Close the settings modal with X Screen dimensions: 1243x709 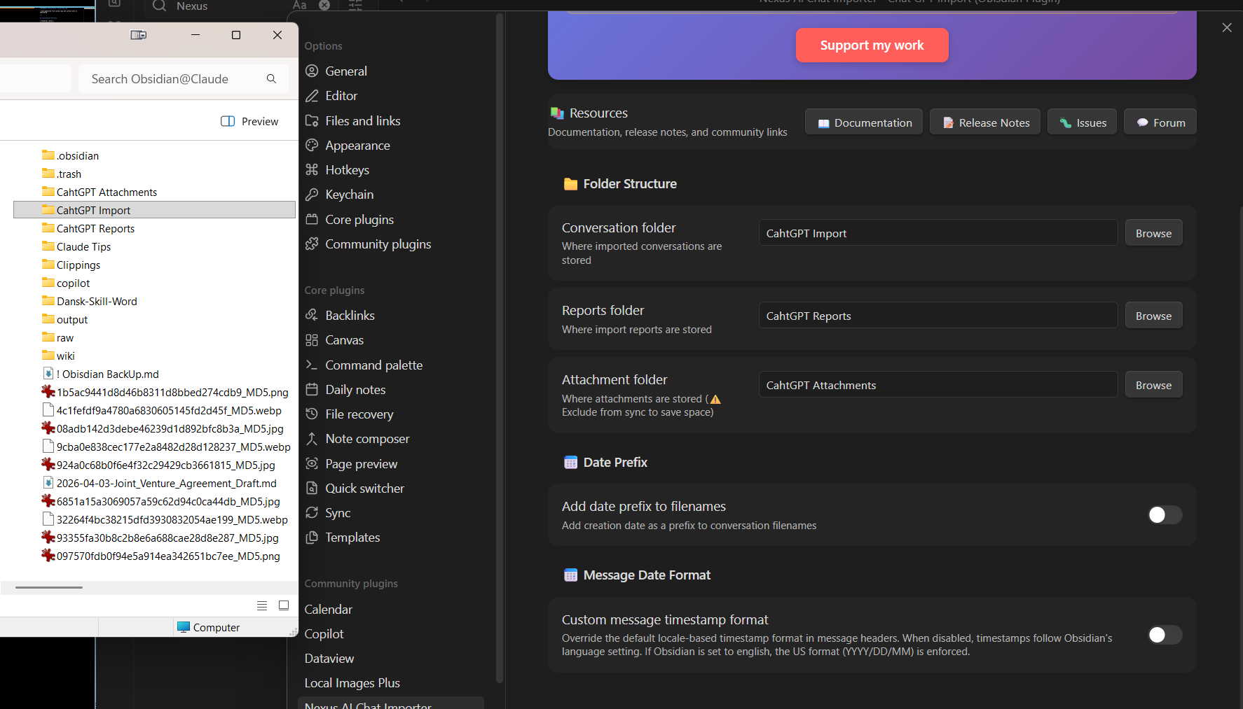(x=1226, y=28)
